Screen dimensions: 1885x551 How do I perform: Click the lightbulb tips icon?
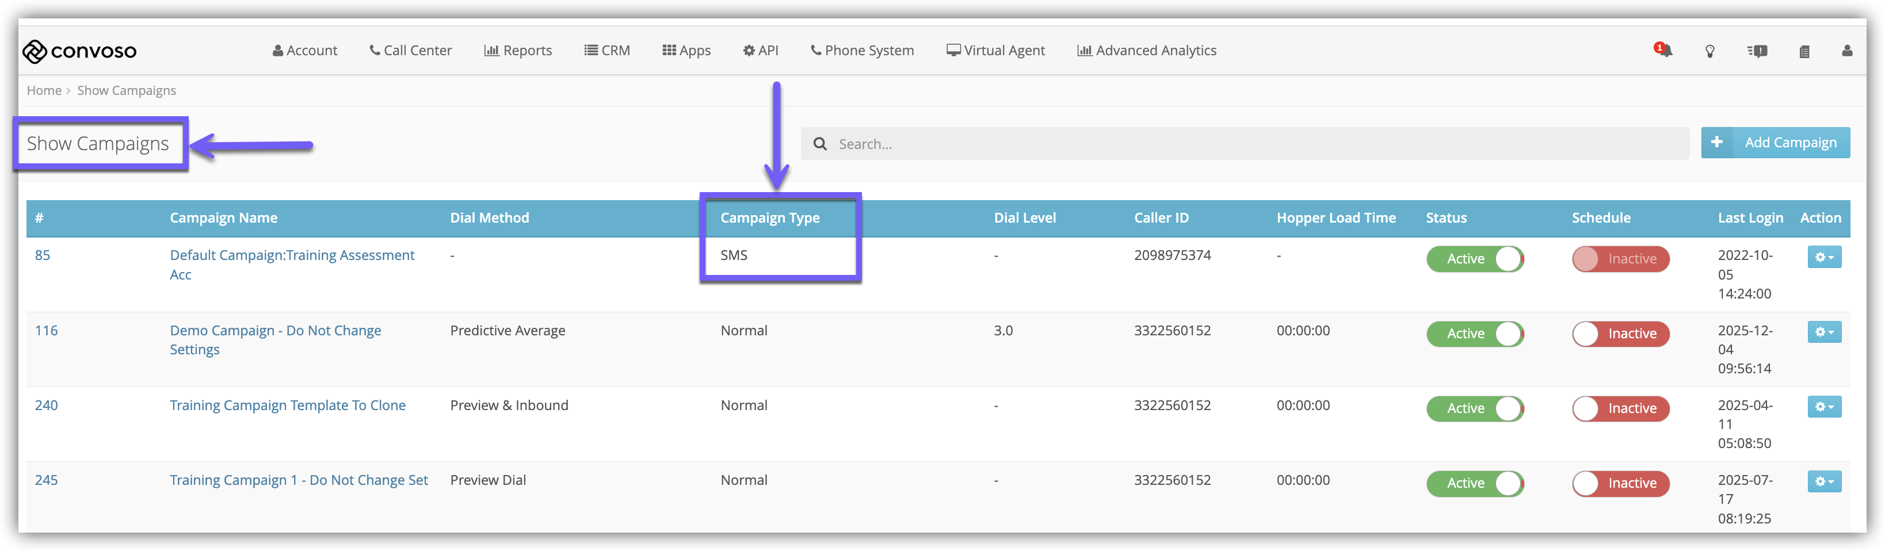point(1710,51)
